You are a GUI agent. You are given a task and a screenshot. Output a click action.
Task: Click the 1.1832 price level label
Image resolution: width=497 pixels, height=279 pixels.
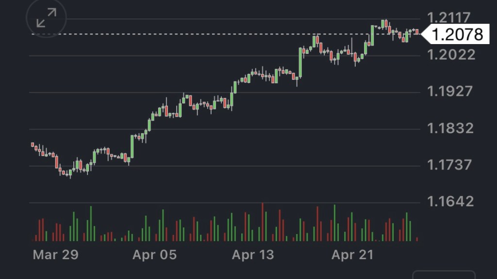[450, 128]
